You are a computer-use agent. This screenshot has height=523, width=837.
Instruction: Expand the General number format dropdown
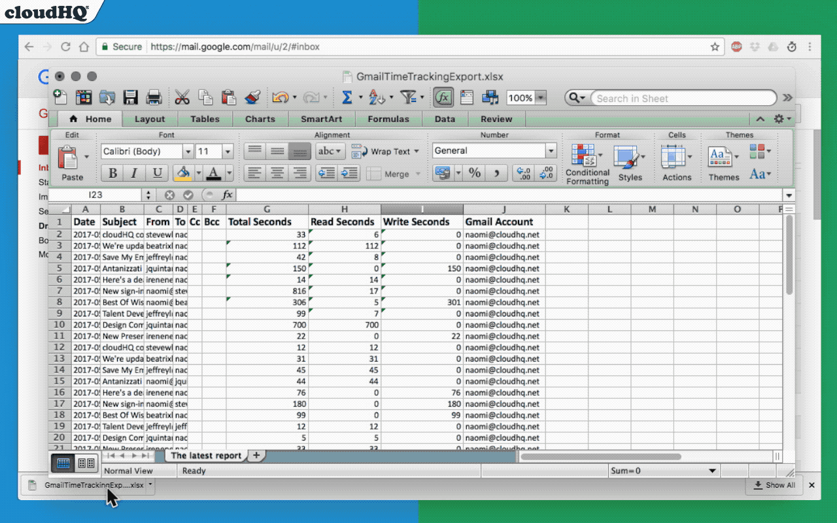point(550,151)
